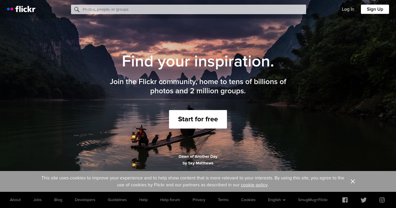Click the Sign Up button

(375, 9)
